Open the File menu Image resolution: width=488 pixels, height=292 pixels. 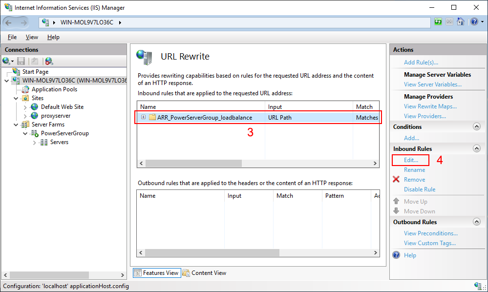pyautogui.click(x=12, y=37)
